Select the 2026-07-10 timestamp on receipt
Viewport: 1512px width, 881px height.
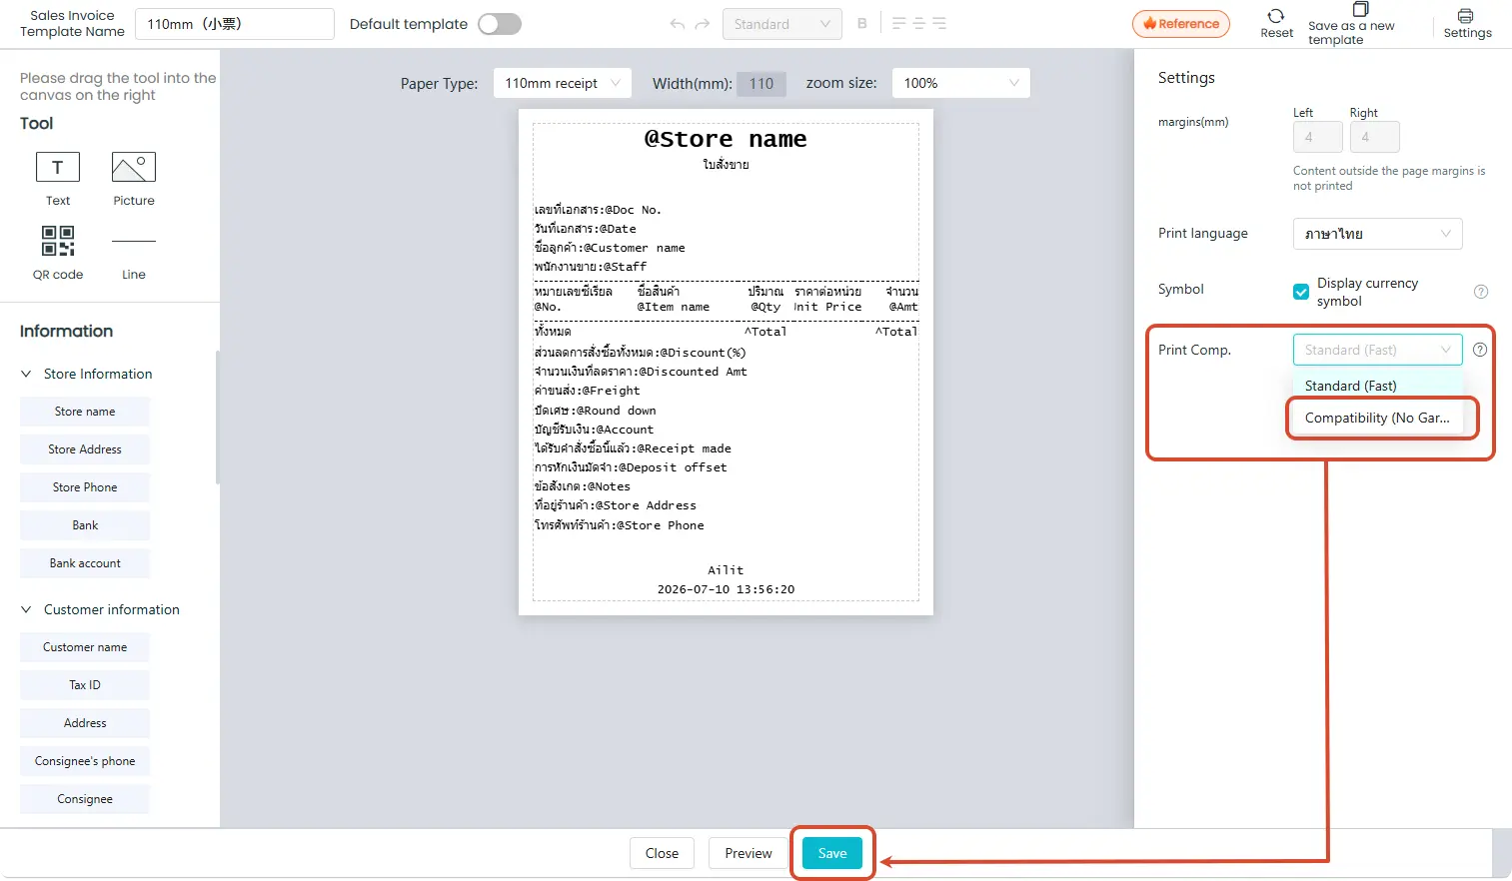(726, 589)
